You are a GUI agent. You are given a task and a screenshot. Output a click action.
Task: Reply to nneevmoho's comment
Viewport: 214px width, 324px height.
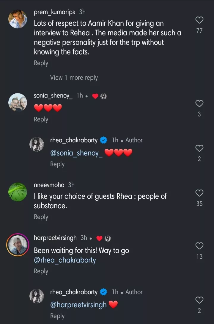(x=41, y=217)
